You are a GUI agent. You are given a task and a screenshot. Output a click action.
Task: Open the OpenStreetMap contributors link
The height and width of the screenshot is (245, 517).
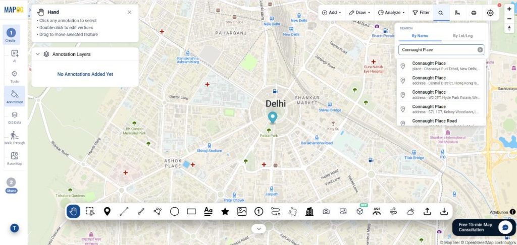pos(488,242)
